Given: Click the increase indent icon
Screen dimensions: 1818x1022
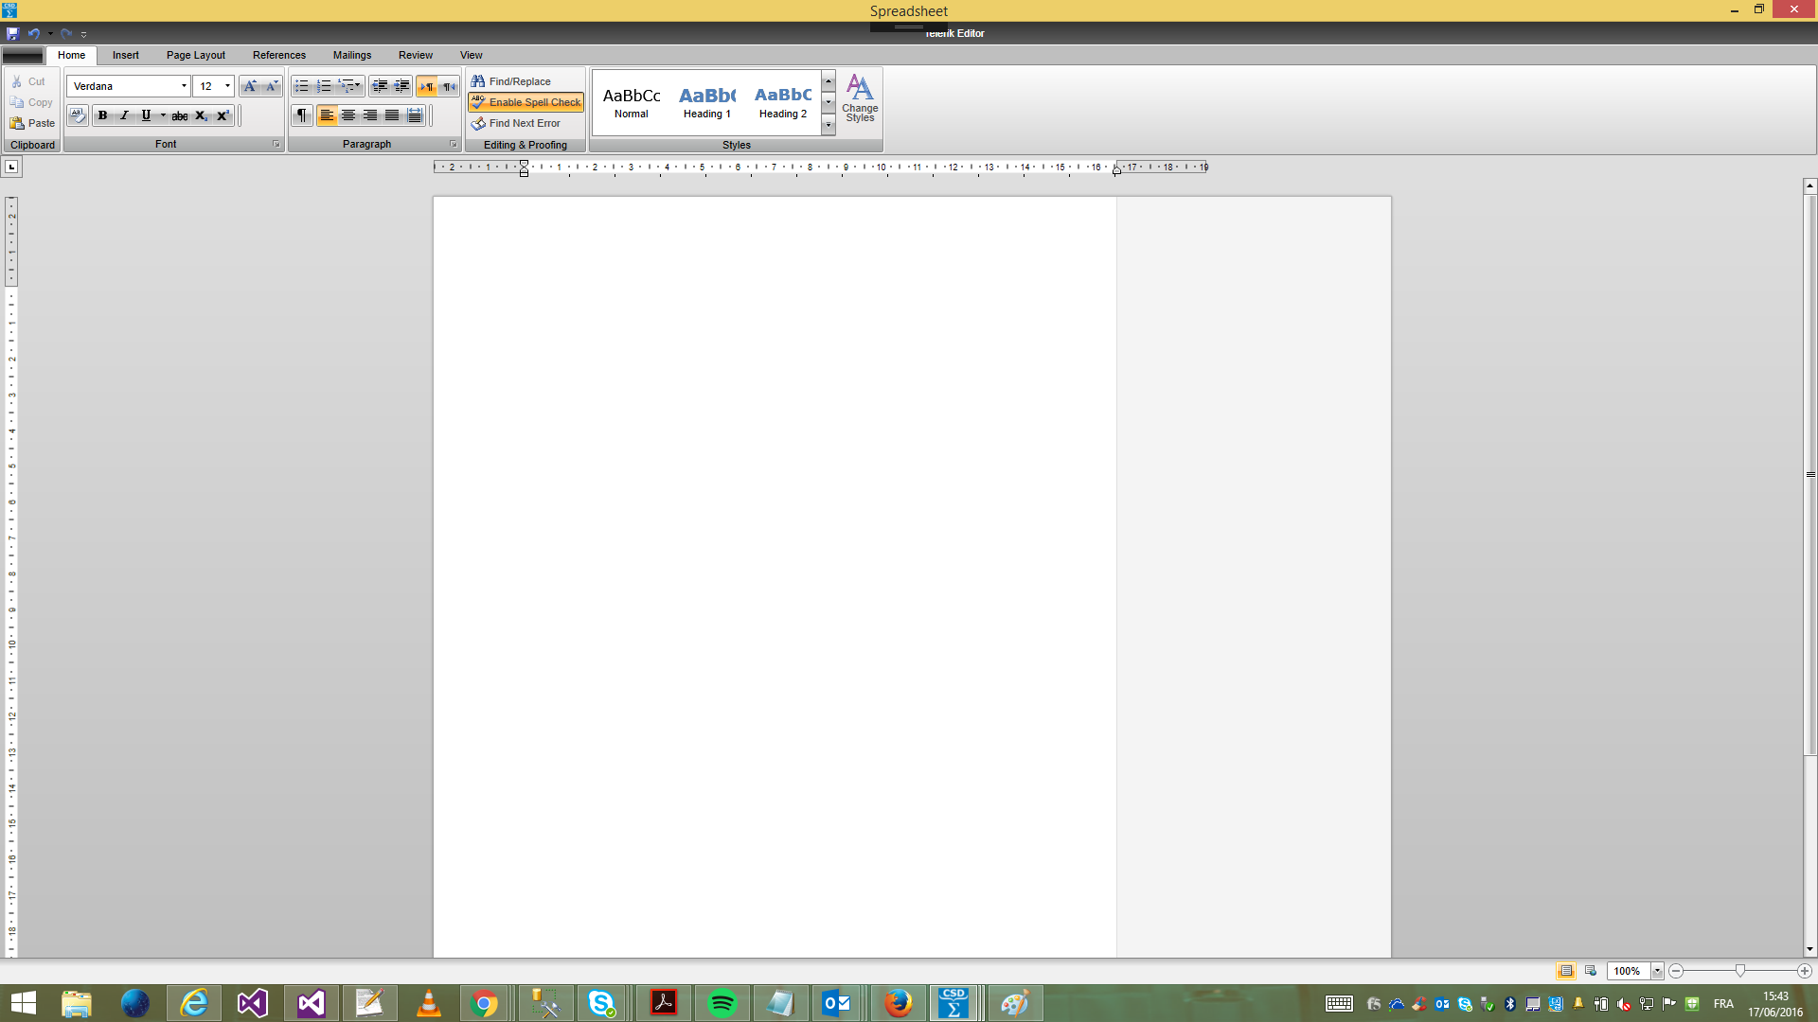Looking at the screenshot, I should [401, 86].
